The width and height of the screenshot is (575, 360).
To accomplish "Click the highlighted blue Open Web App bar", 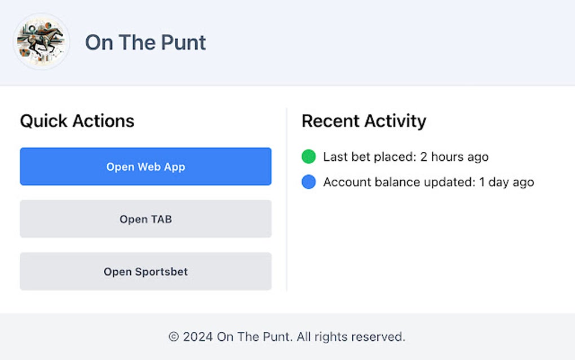I will 145,166.
